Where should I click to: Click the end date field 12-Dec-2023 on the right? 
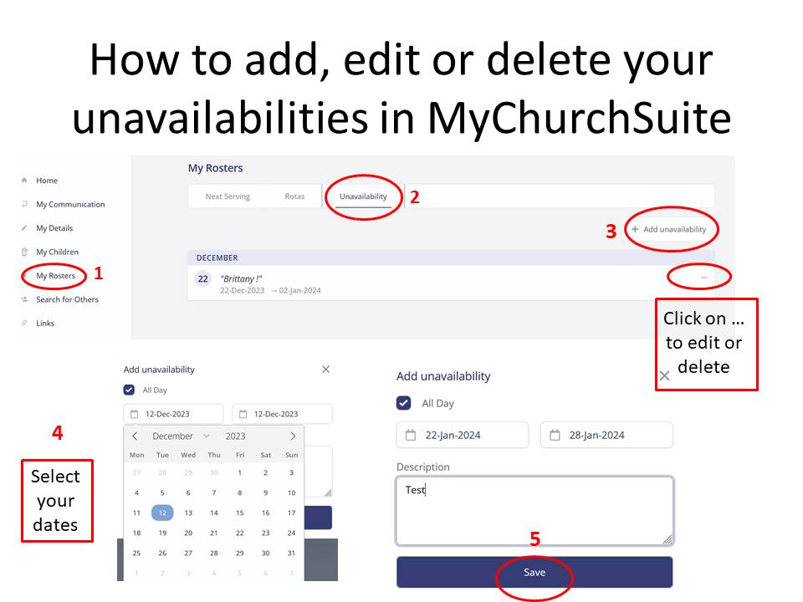point(282,414)
